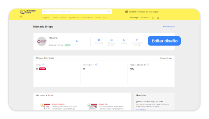209x119 pixels.
Task: Open the notifications bell icon
Action: 153,18
